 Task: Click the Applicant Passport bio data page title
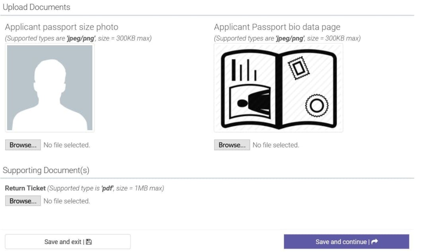click(277, 27)
